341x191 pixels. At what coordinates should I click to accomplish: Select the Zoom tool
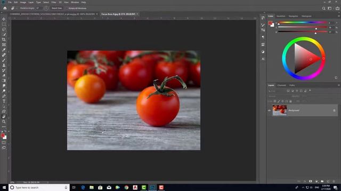[x=4, y=121]
